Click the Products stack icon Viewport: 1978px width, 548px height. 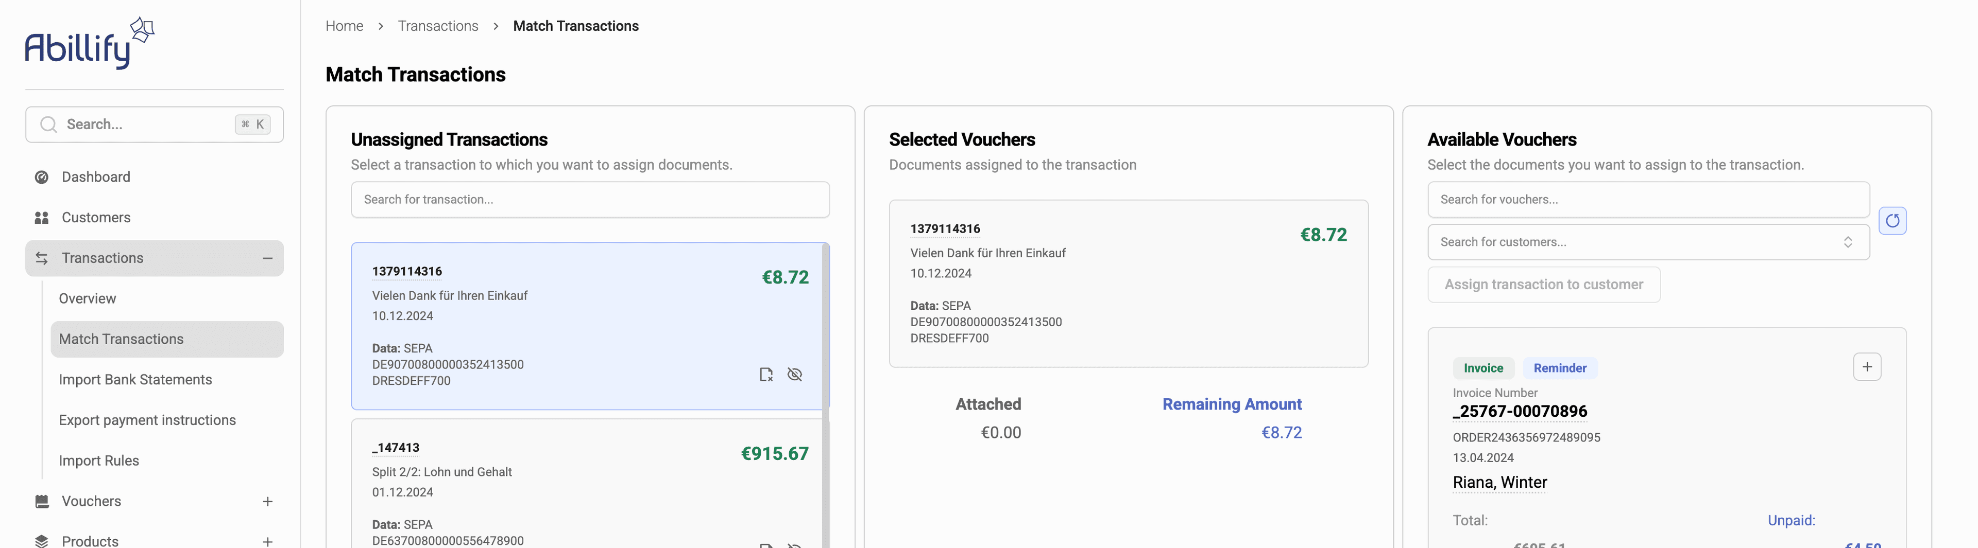coord(42,541)
